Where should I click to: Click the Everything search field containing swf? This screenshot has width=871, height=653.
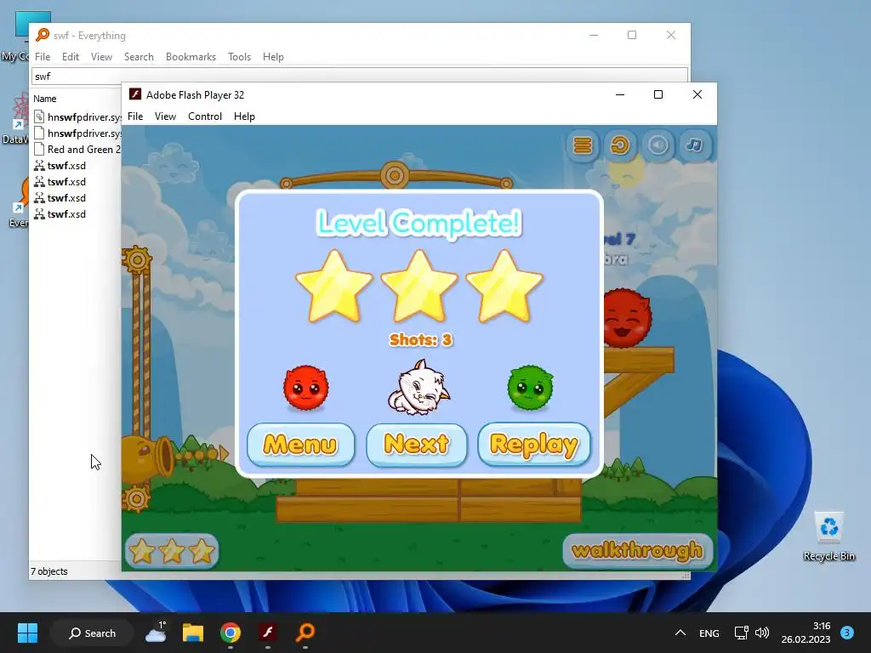coord(360,76)
